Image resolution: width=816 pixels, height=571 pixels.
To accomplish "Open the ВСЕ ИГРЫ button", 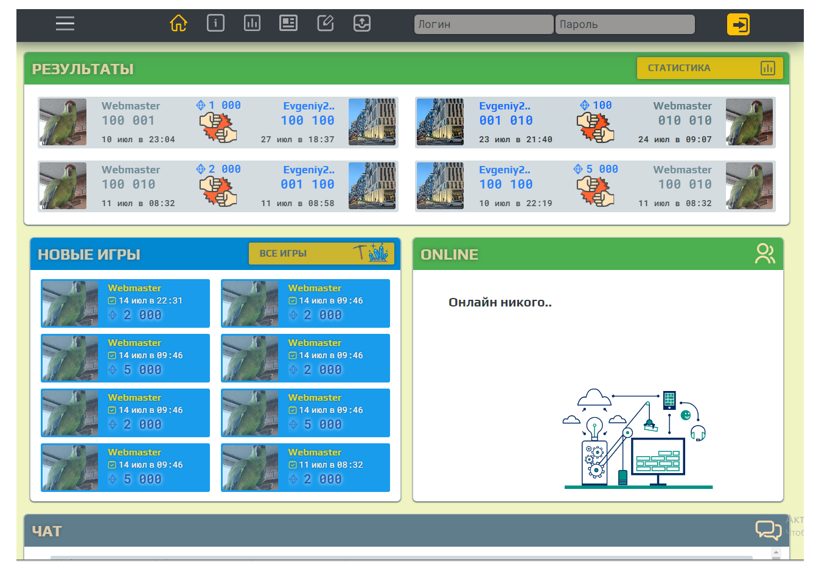I will point(321,254).
